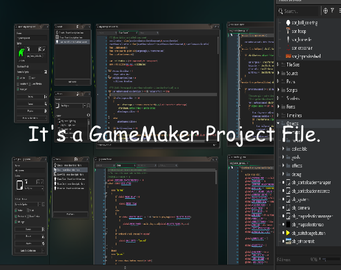Click Add Event in obj_system Events window
This screenshot has width=341, height=270.
tap(70, 214)
